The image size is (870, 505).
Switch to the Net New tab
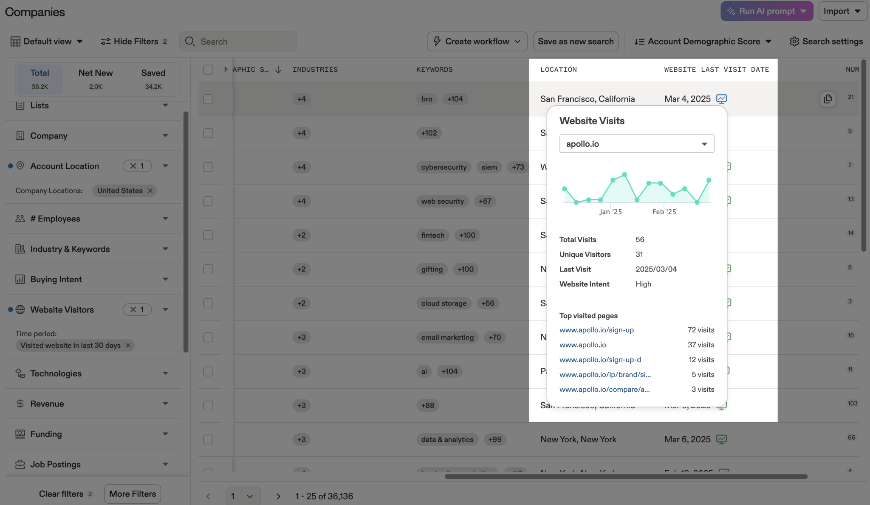click(x=96, y=79)
